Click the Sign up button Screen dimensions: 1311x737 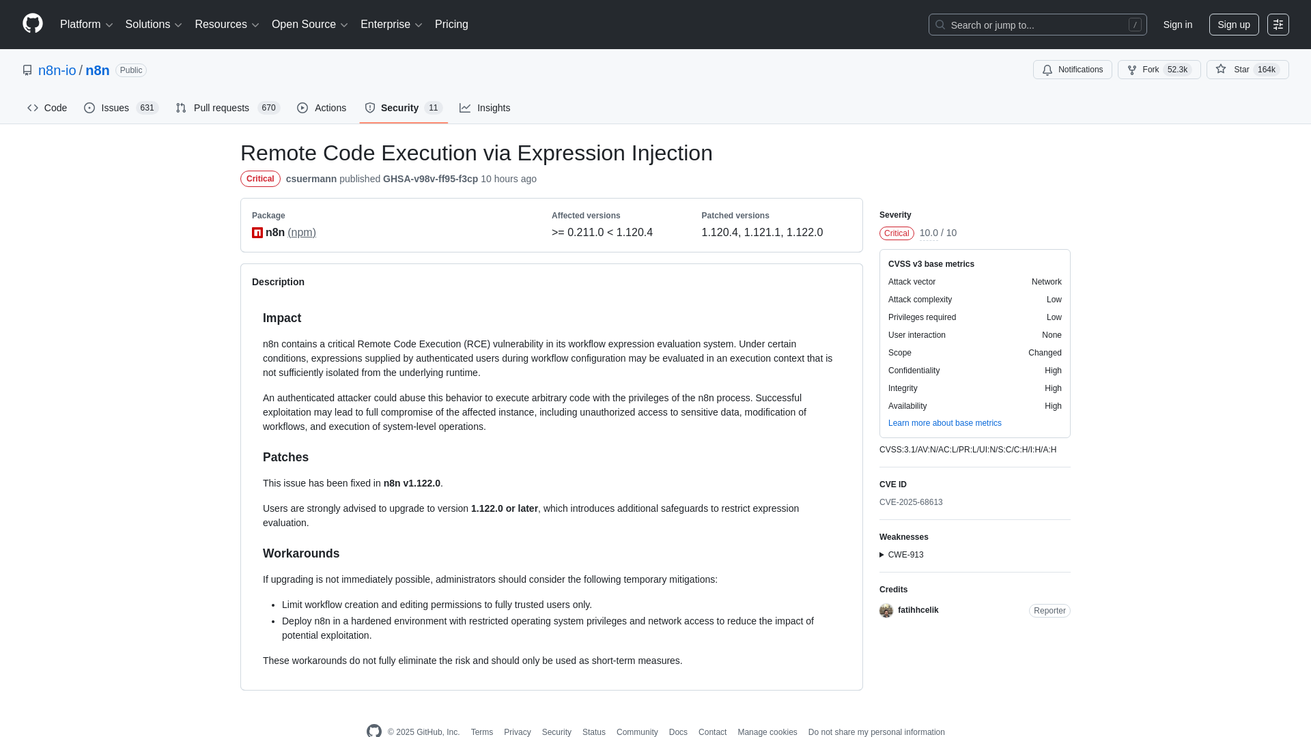[1233, 24]
